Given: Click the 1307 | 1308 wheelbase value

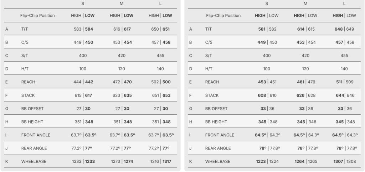Looking at the screenshot, I should point(344,161).
